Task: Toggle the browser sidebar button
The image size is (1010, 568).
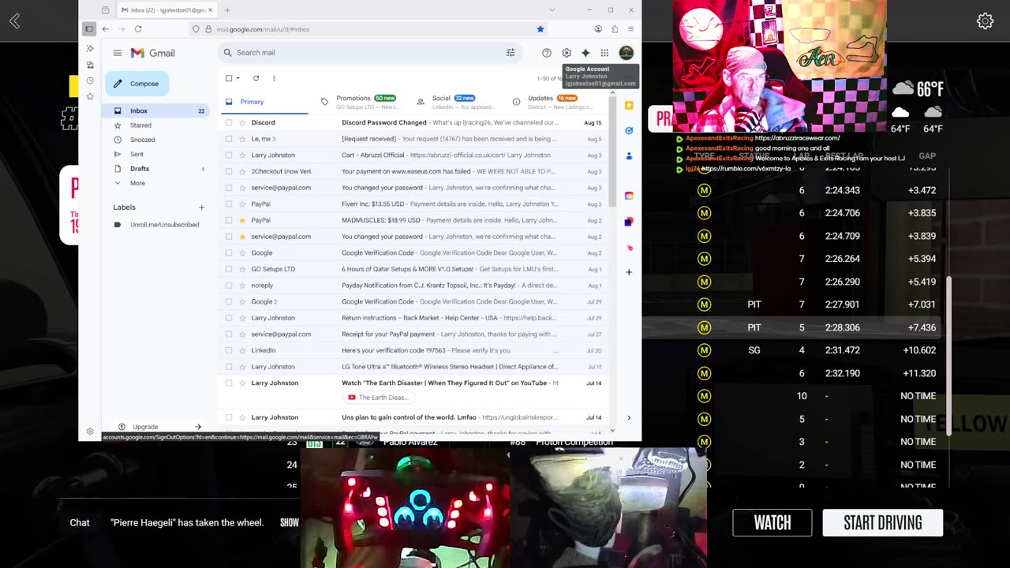Action: coord(89,29)
